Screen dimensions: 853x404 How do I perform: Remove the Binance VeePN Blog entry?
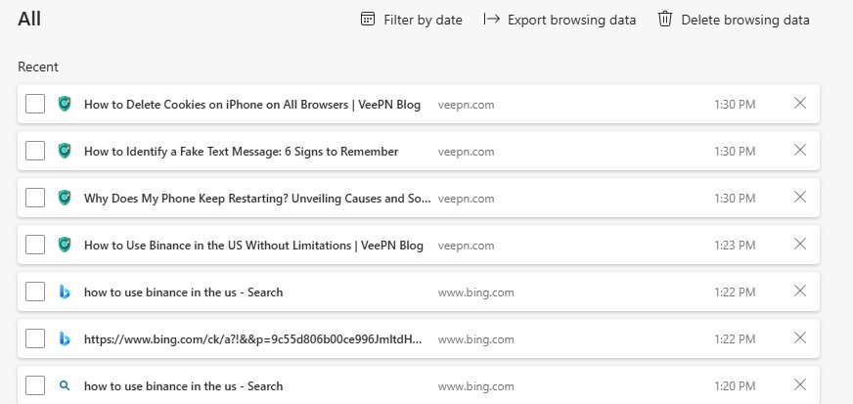point(800,244)
